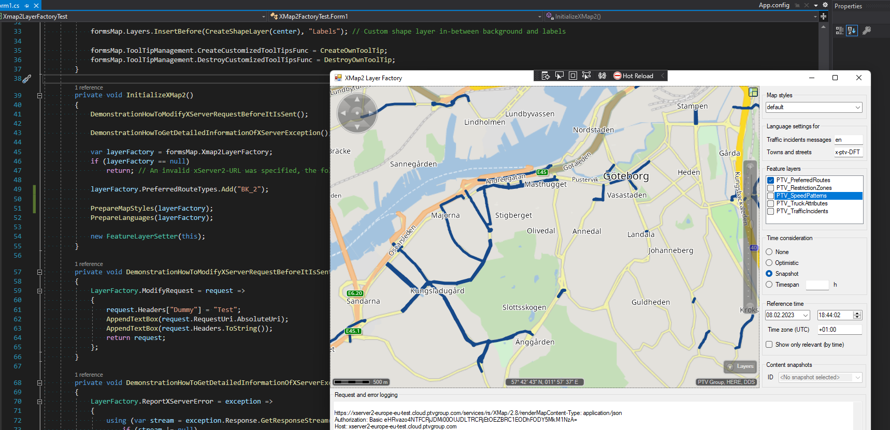Click the Layers button on the map
The width and height of the screenshot is (890, 430).
(x=740, y=366)
